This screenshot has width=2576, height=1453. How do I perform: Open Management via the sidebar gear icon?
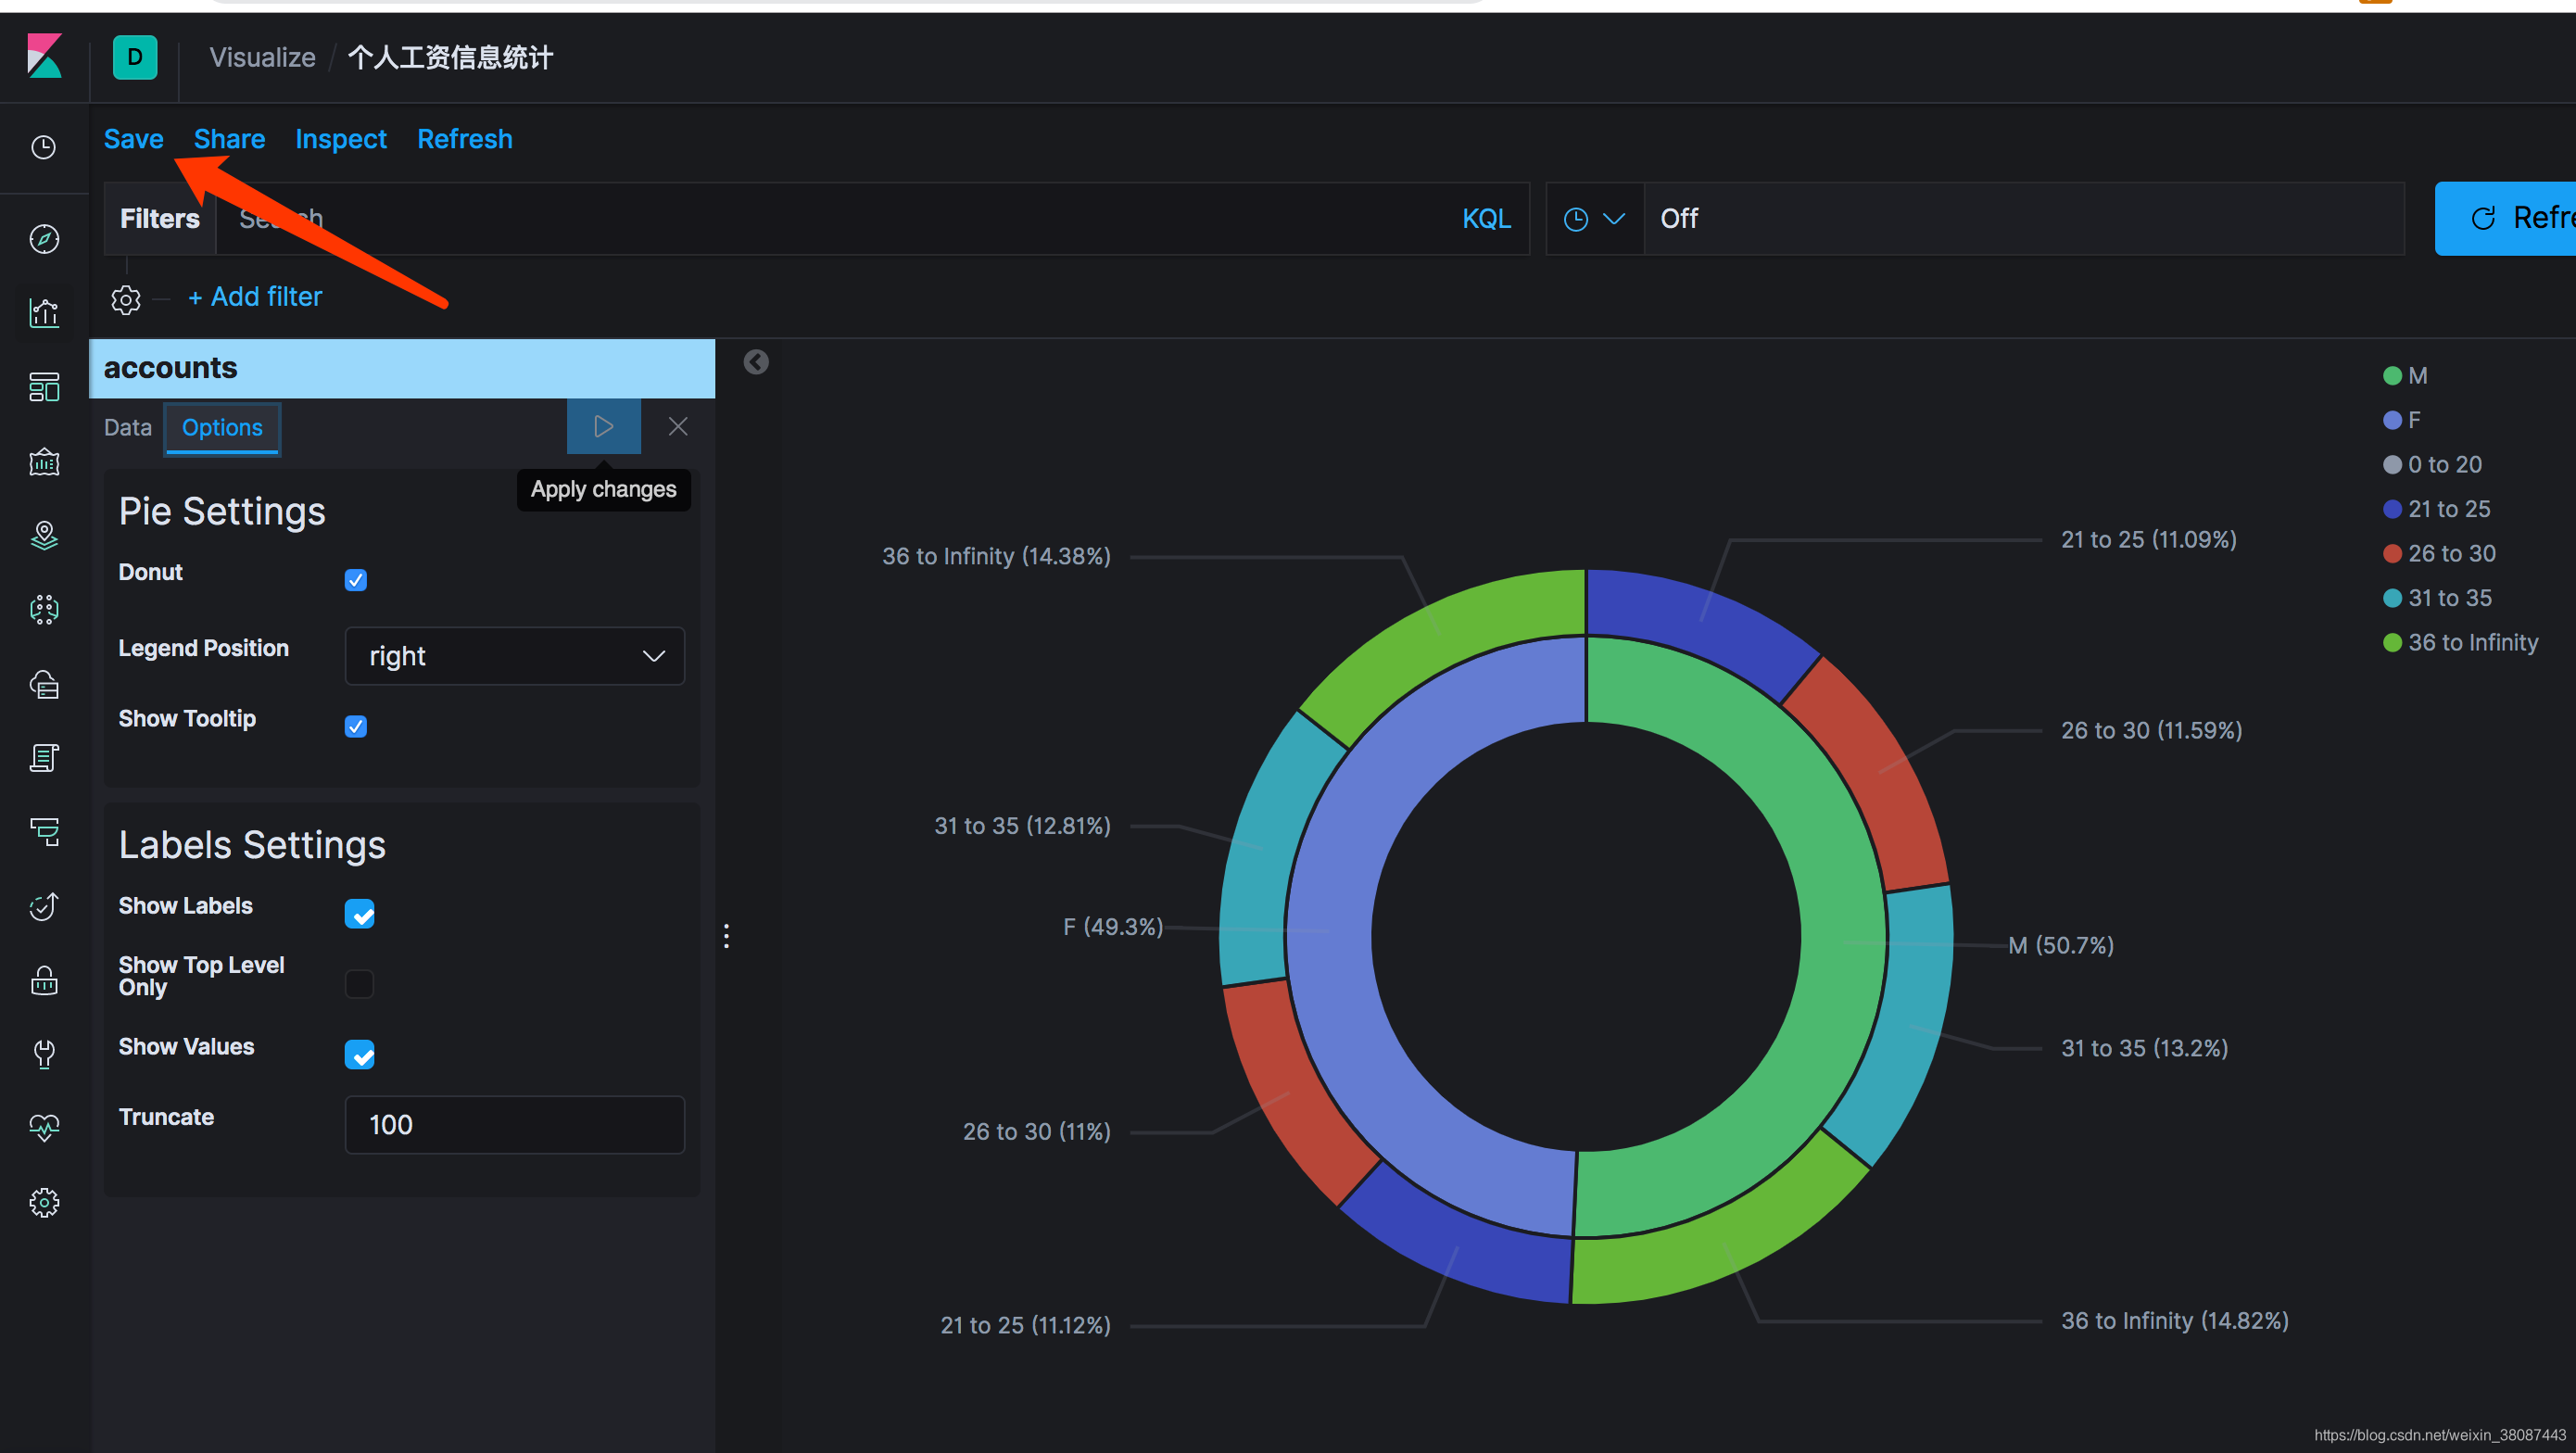[x=44, y=1202]
